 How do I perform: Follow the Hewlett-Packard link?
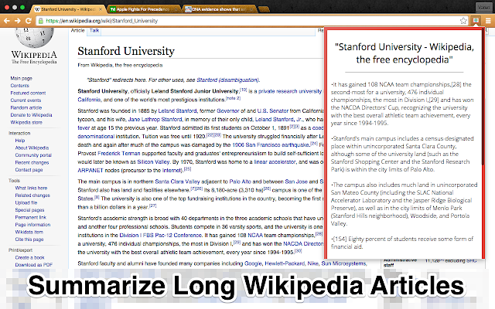[285, 263]
